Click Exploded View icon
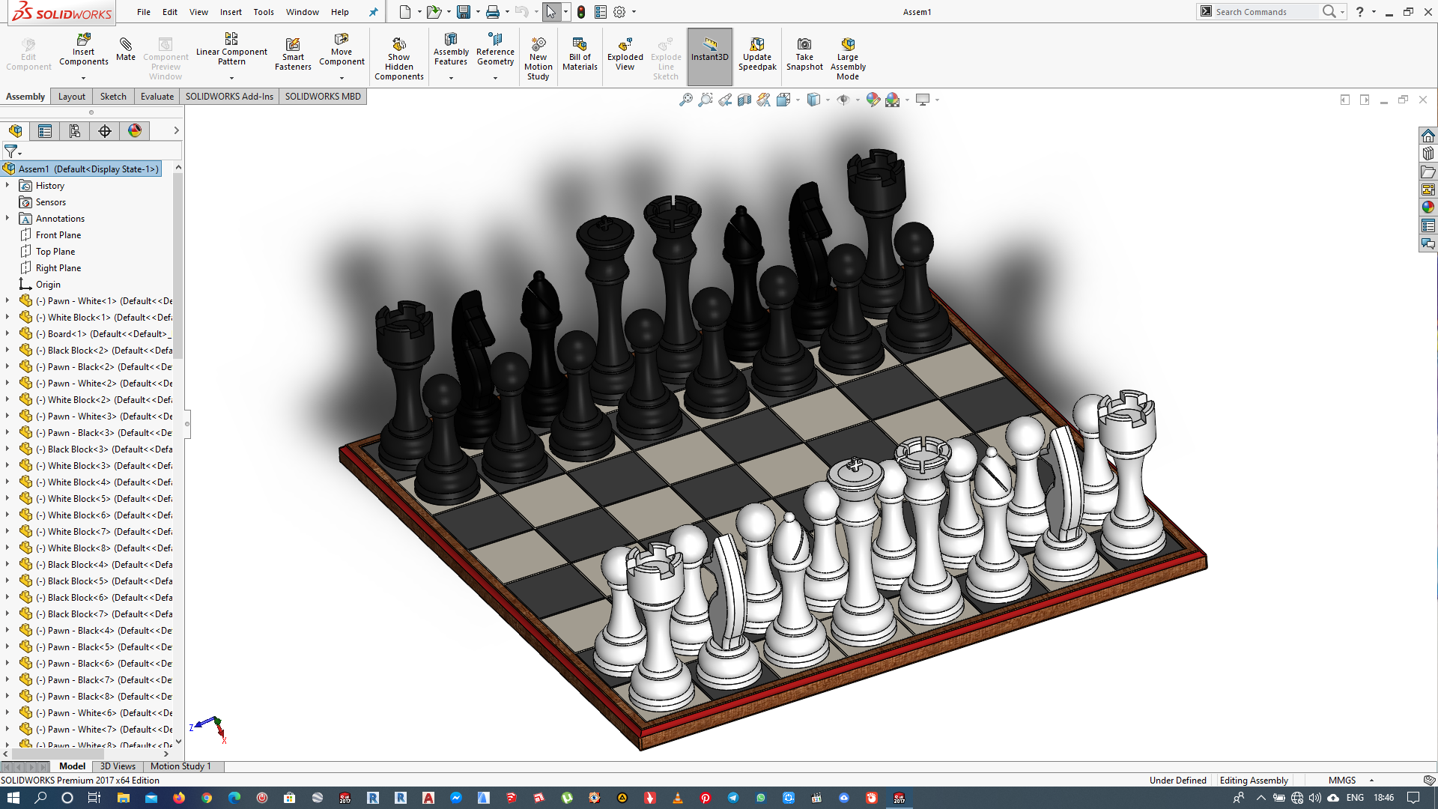This screenshot has width=1438, height=809. (x=625, y=54)
